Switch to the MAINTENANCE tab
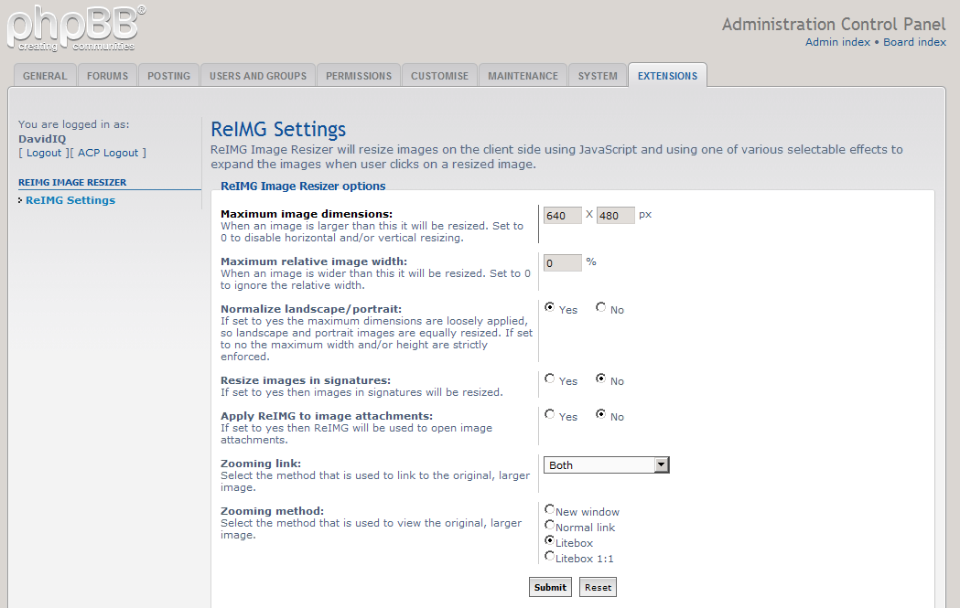Image resolution: width=960 pixels, height=608 pixels. click(x=523, y=76)
